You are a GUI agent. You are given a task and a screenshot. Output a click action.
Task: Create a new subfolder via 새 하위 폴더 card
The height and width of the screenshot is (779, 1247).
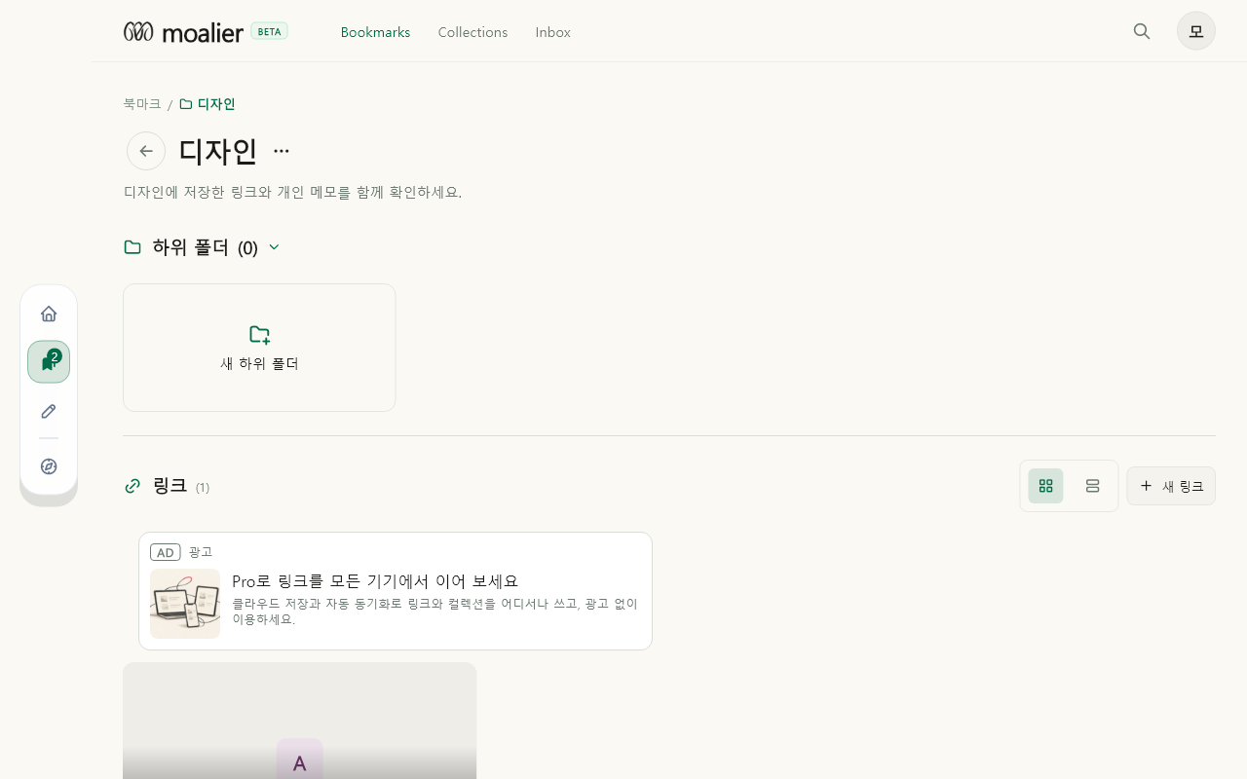tap(259, 348)
